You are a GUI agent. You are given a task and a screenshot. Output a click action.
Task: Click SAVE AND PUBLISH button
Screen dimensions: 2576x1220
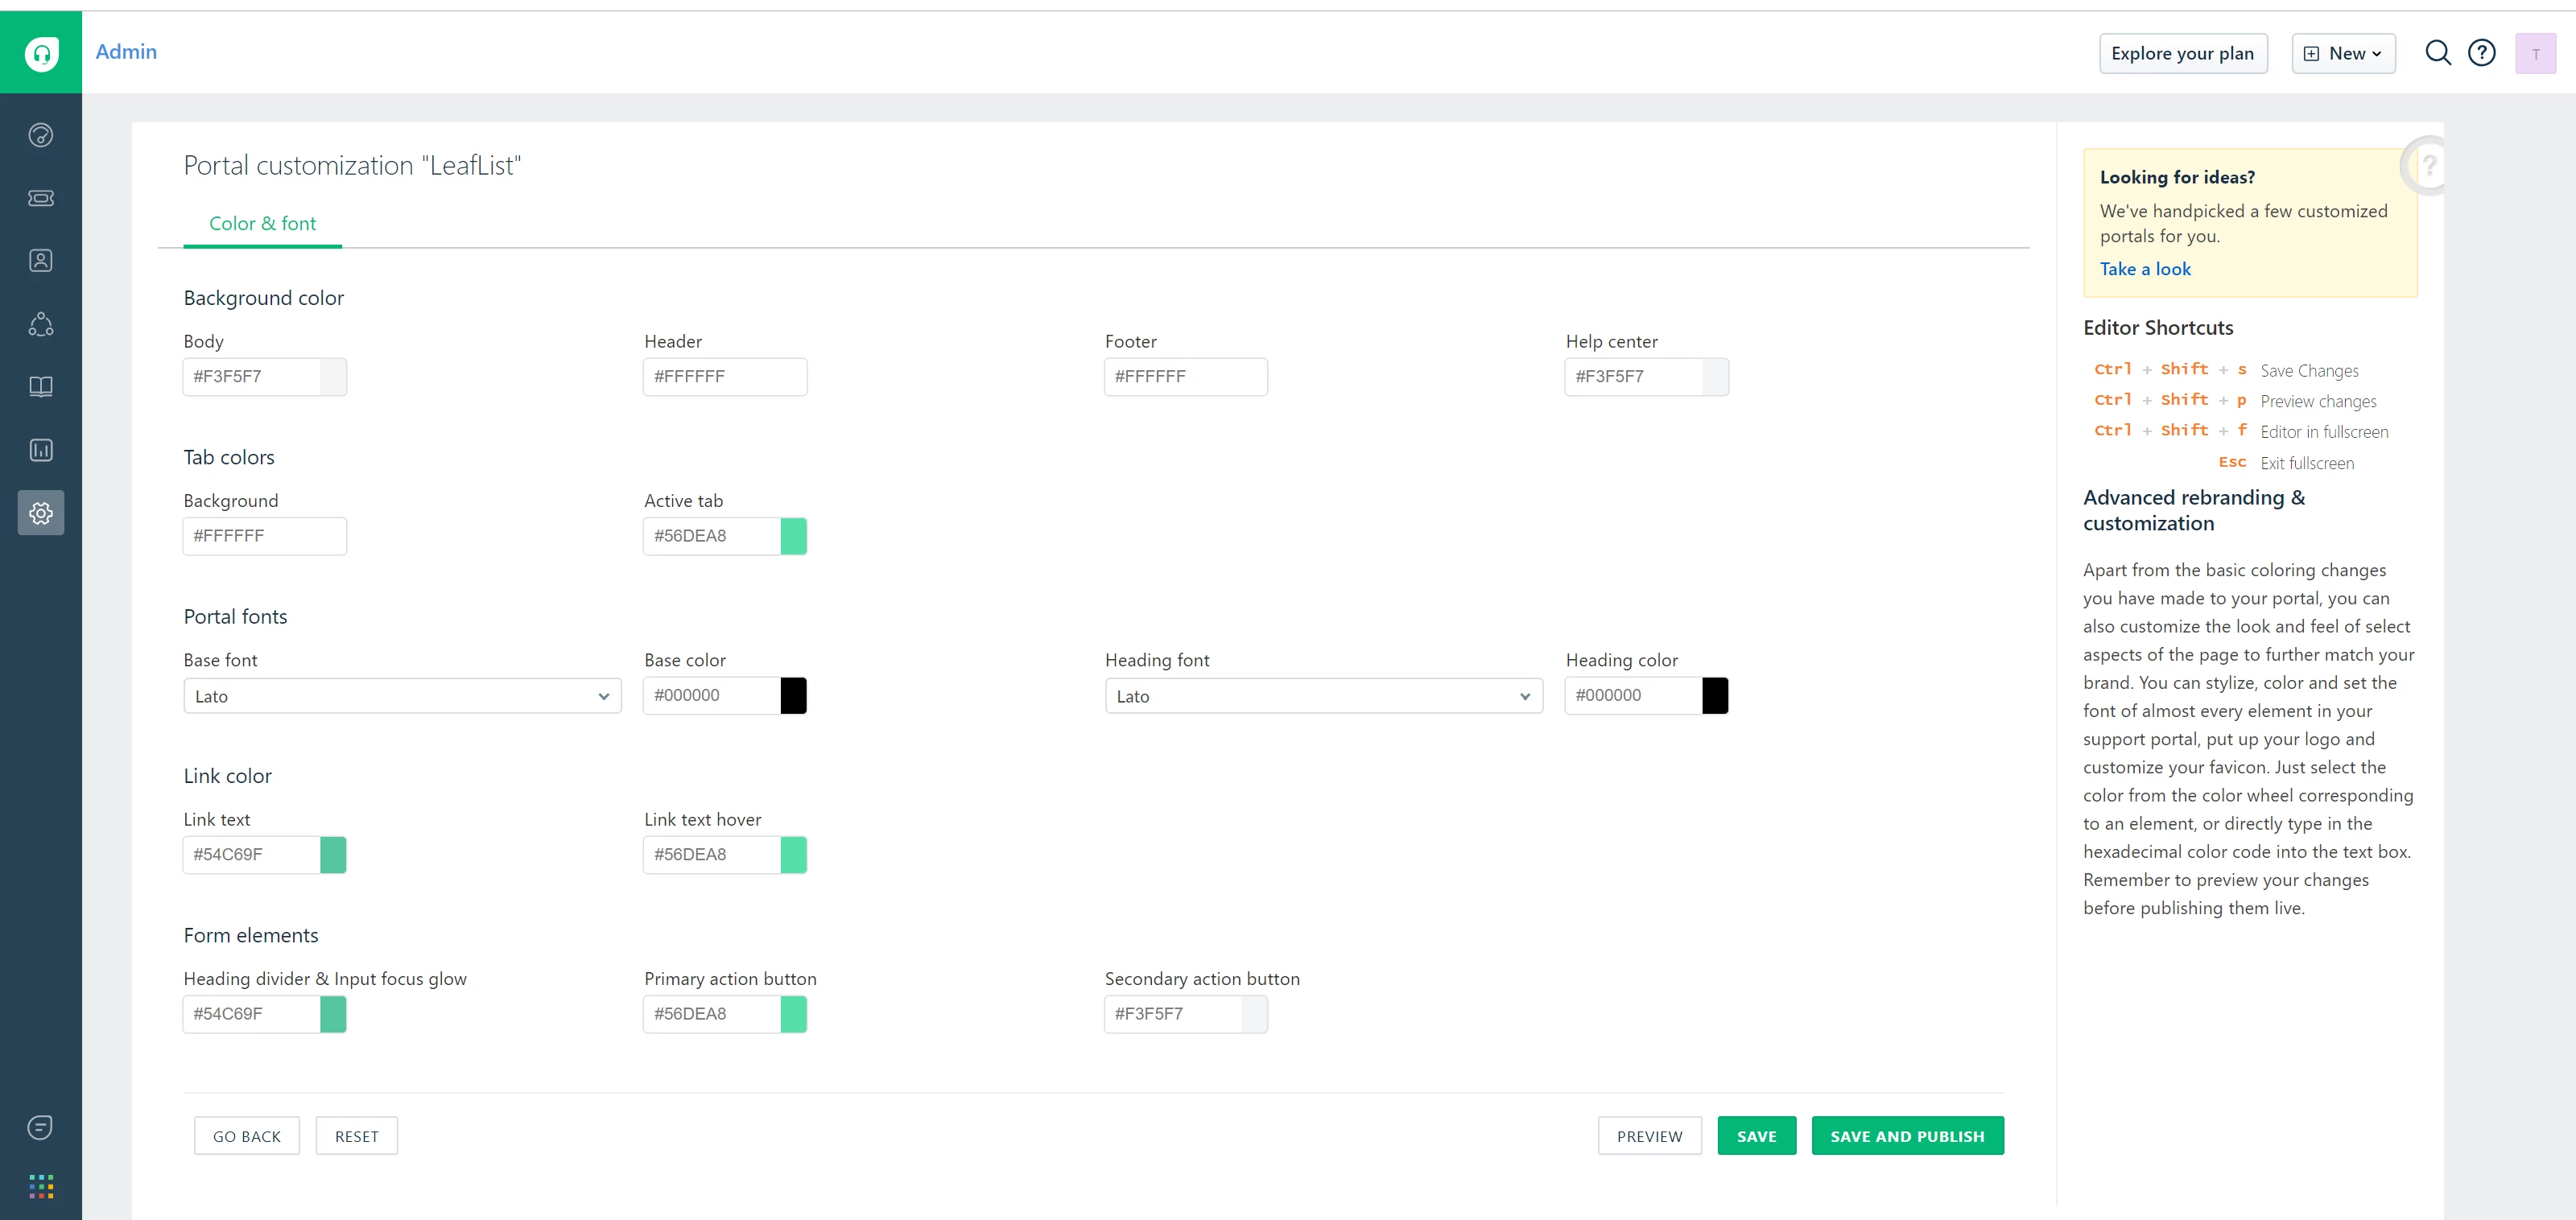click(x=1907, y=1136)
